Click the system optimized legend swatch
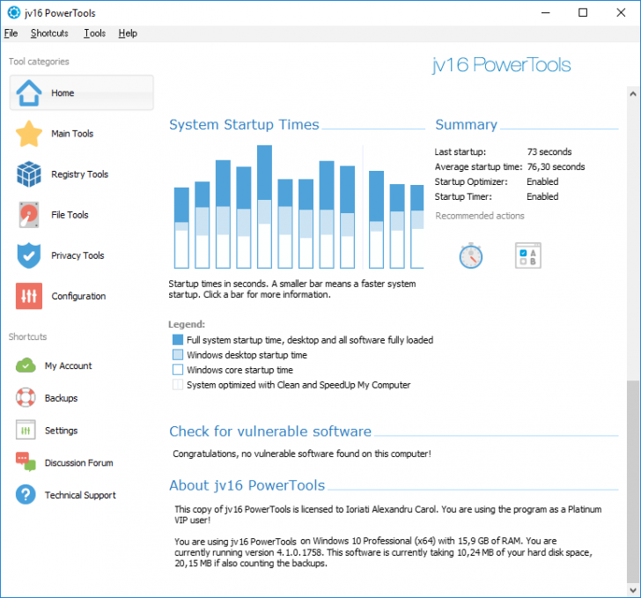 (178, 385)
